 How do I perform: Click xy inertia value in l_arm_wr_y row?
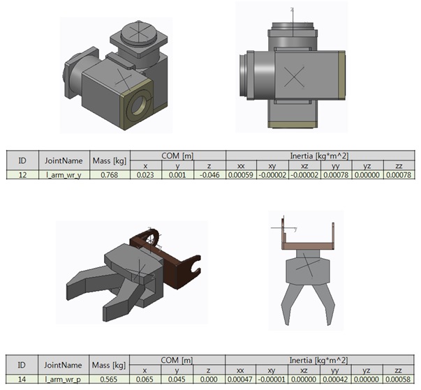272,175
